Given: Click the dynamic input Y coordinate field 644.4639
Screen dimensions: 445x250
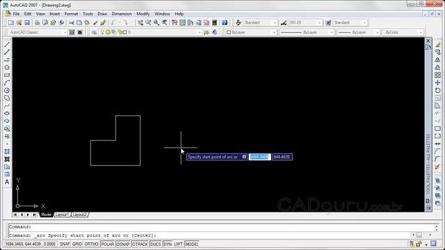Looking at the screenshot, I should coord(282,157).
